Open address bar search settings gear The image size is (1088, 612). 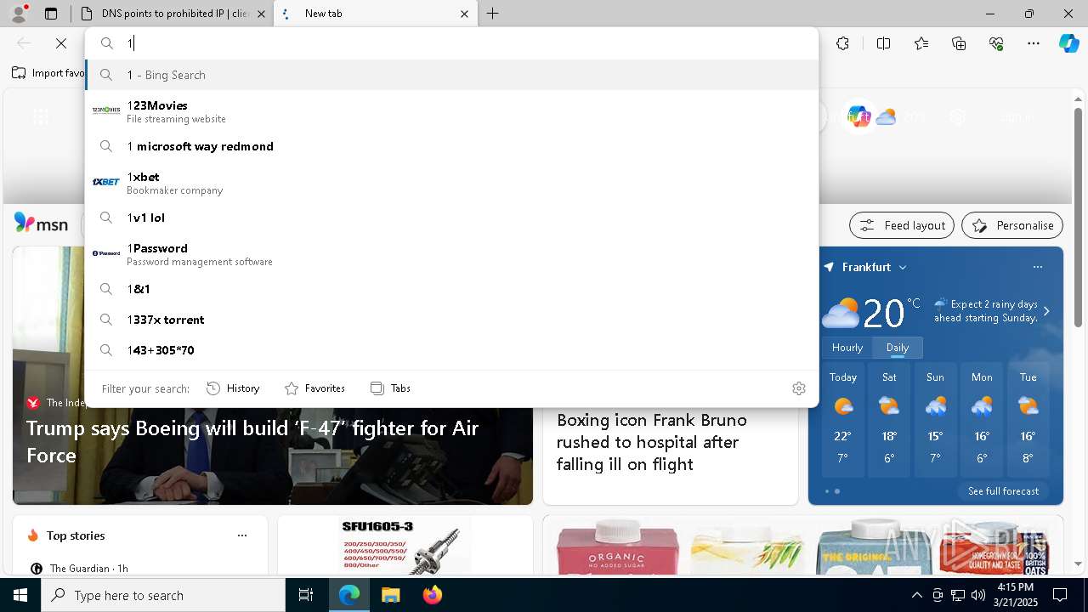(798, 388)
